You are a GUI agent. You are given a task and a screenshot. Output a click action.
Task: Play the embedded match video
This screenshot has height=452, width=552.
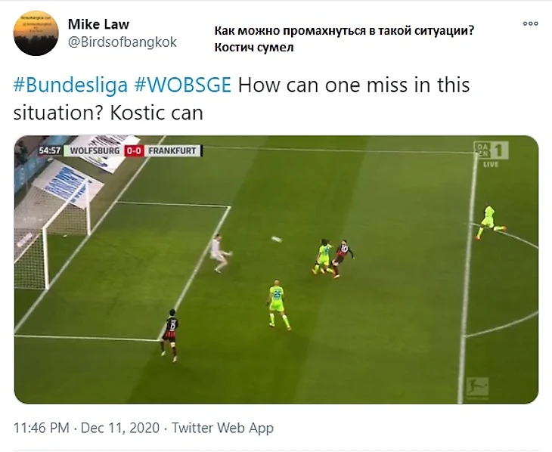(276, 269)
